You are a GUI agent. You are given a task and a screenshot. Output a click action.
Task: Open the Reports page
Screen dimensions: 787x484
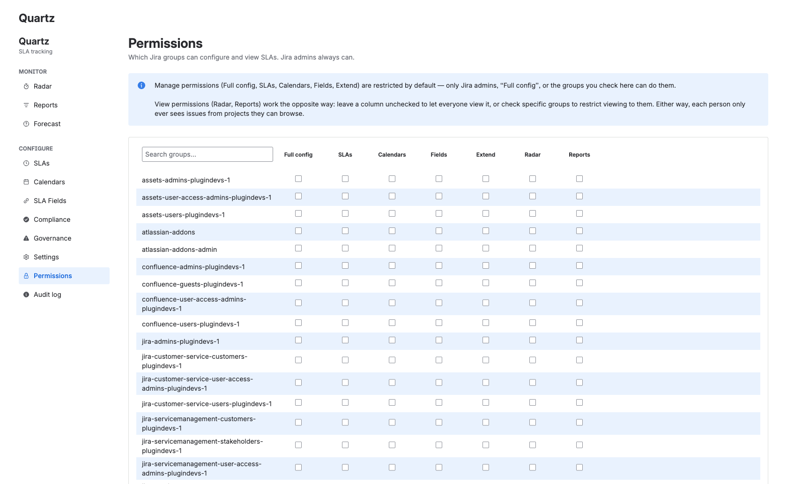coord(64,105)
